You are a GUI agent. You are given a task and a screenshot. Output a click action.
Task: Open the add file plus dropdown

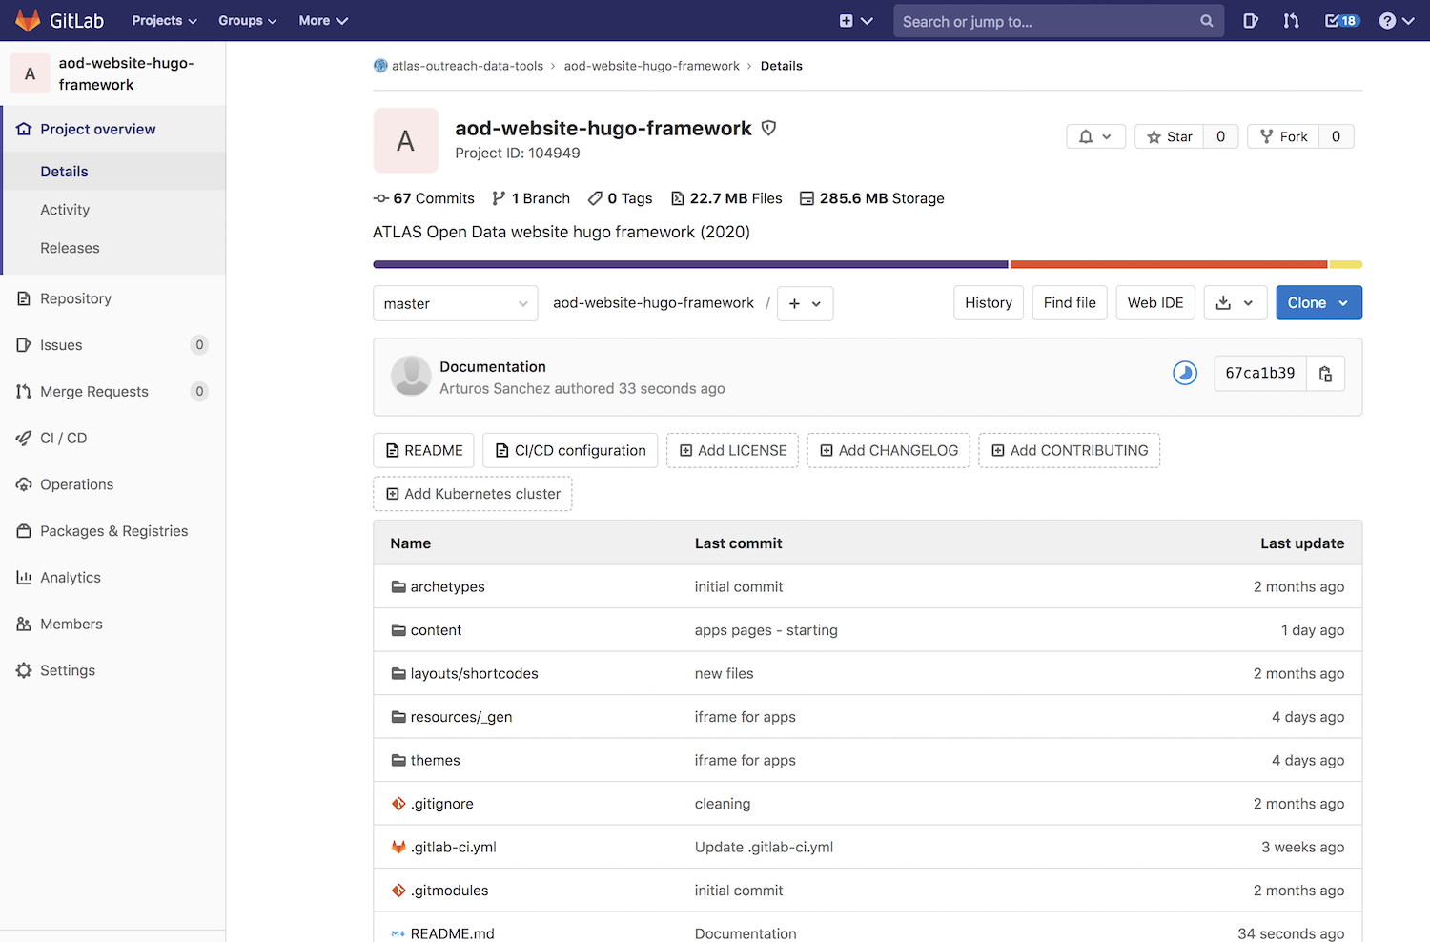(806, 303)
